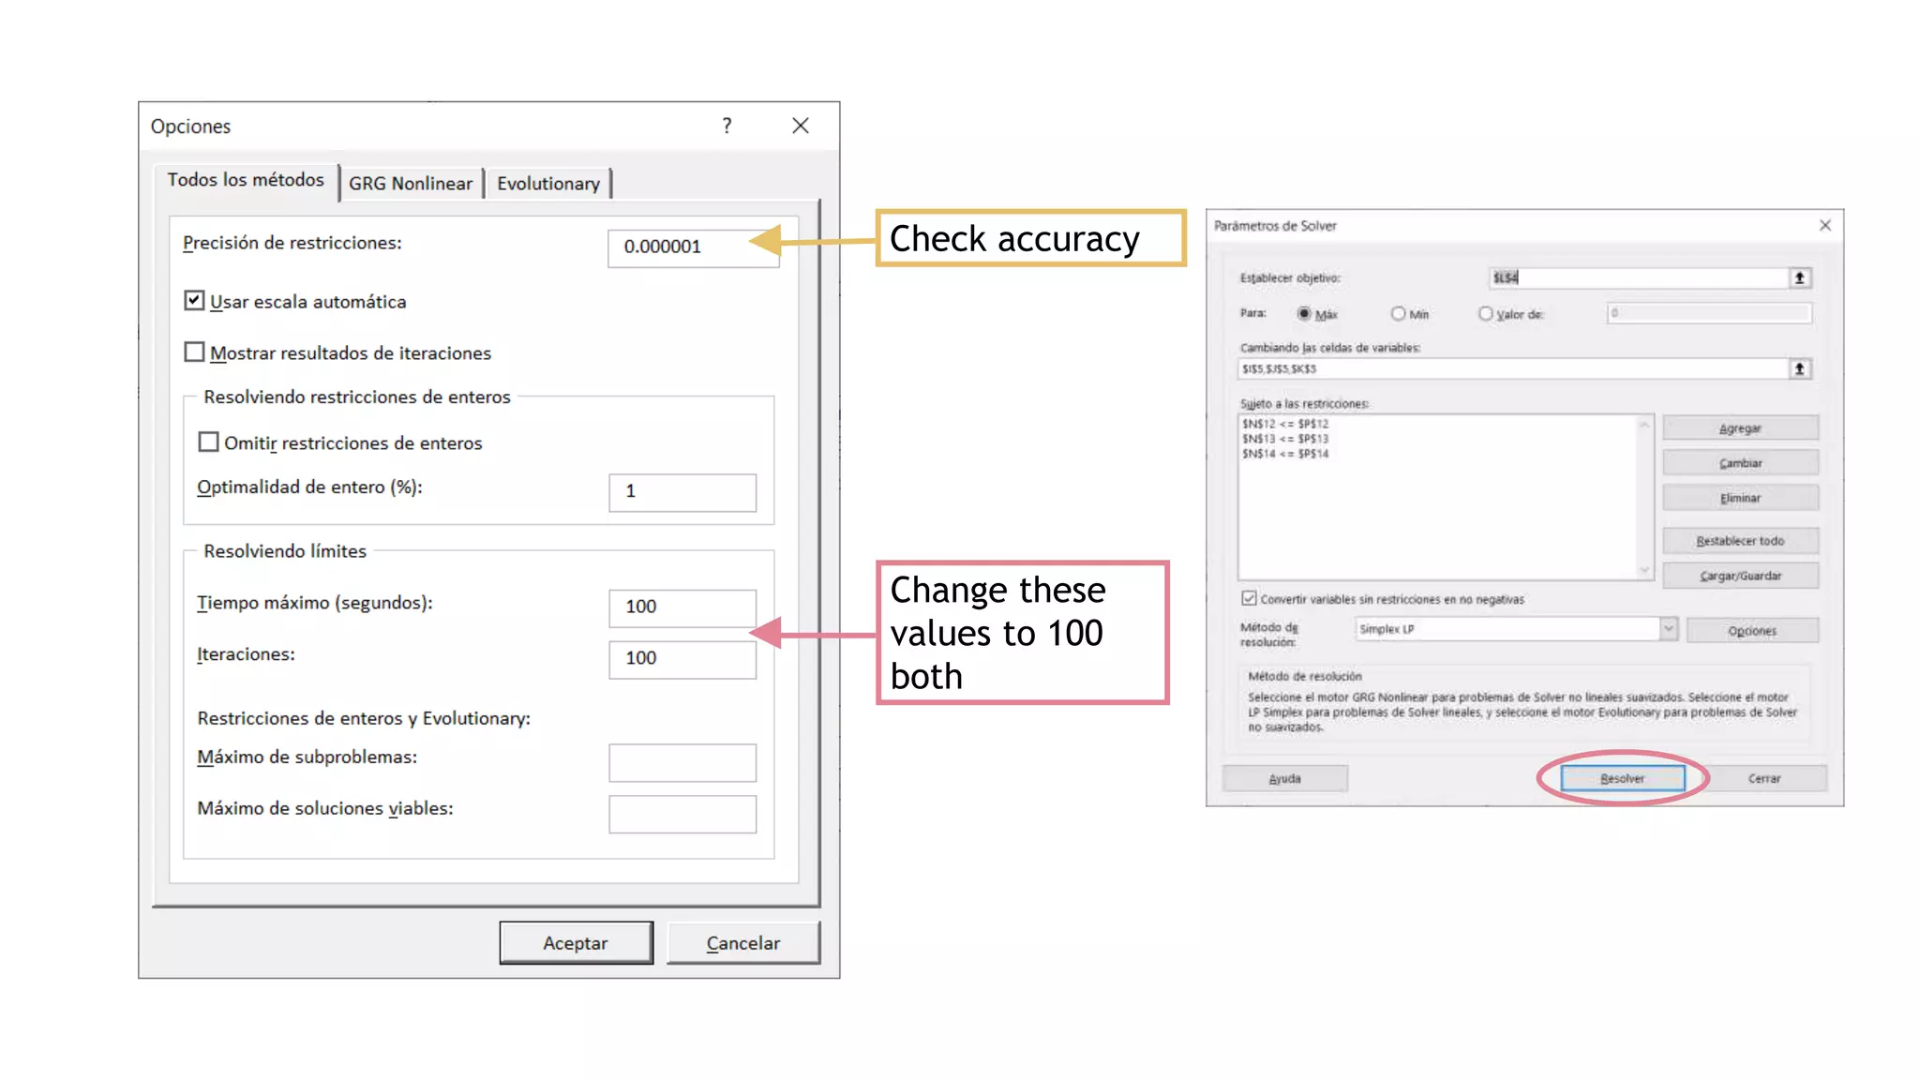Select the Mín radio button
Viewport: 1920px width, 1080px height.
[x=1398, y=313]
